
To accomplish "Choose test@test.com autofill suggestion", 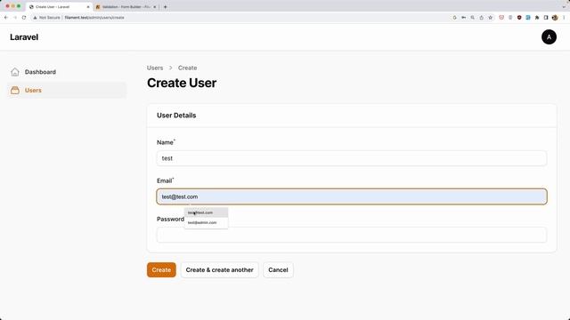I will tap(206, 212).
